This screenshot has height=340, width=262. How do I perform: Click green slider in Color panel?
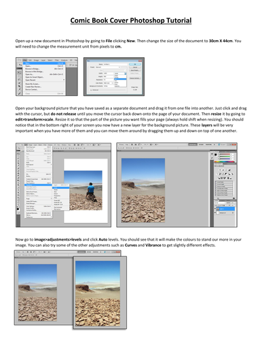(x=225, y=156)
